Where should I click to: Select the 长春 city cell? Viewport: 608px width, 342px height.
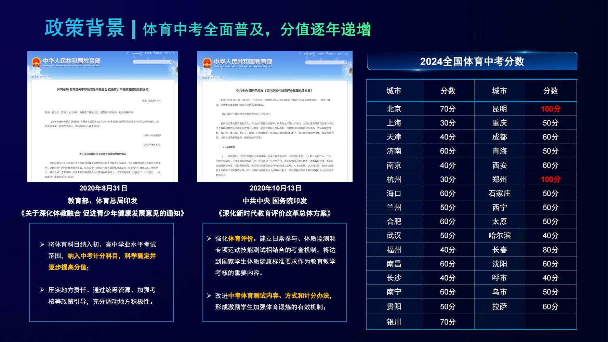(x=500, y=250)
